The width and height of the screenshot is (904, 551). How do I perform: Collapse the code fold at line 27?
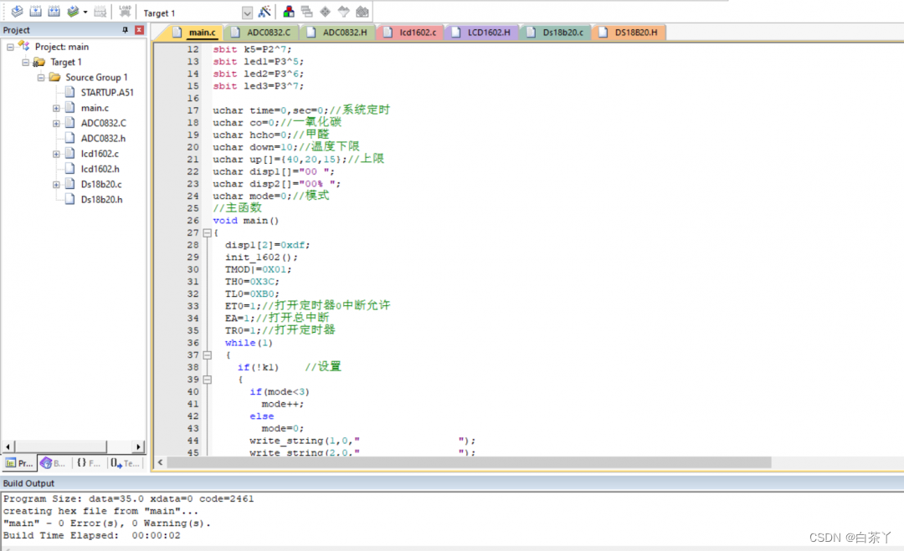207,233
